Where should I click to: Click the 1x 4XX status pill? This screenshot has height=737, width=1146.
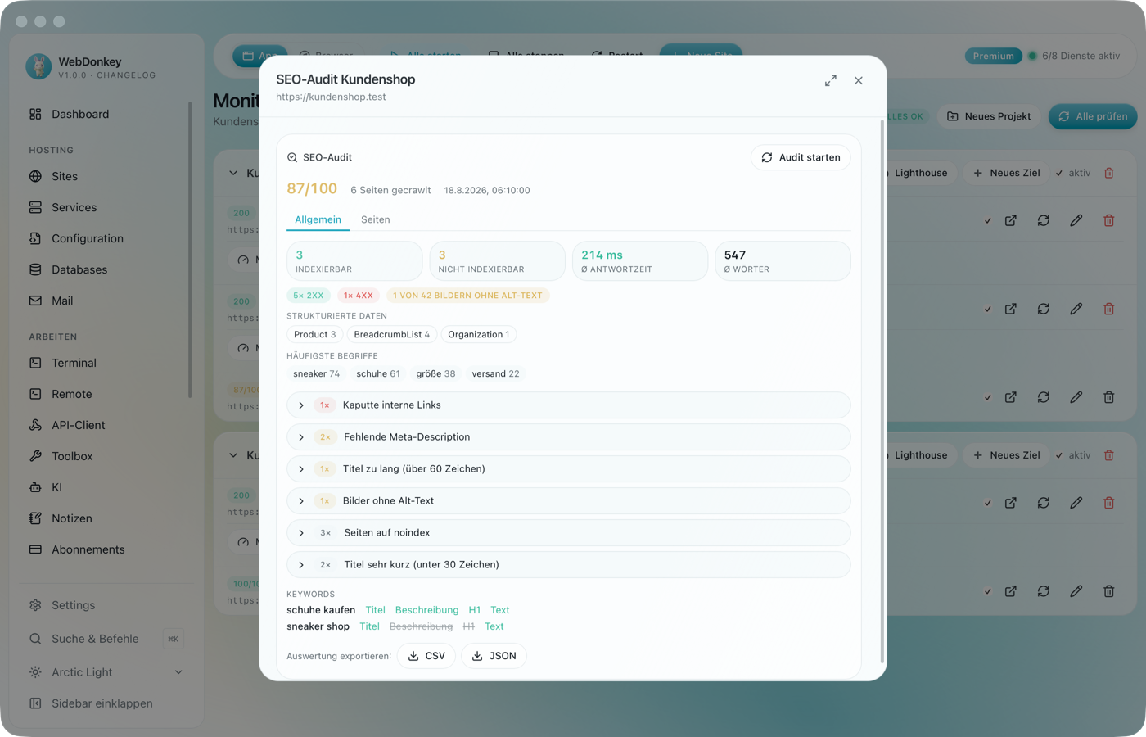(359, 296)
